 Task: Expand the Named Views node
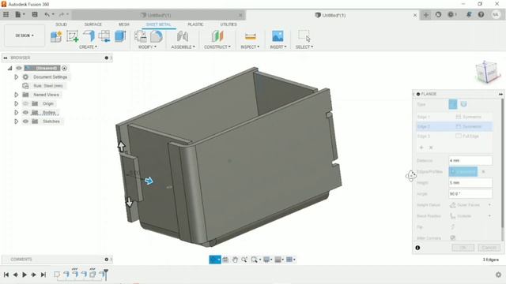(16, 95)
